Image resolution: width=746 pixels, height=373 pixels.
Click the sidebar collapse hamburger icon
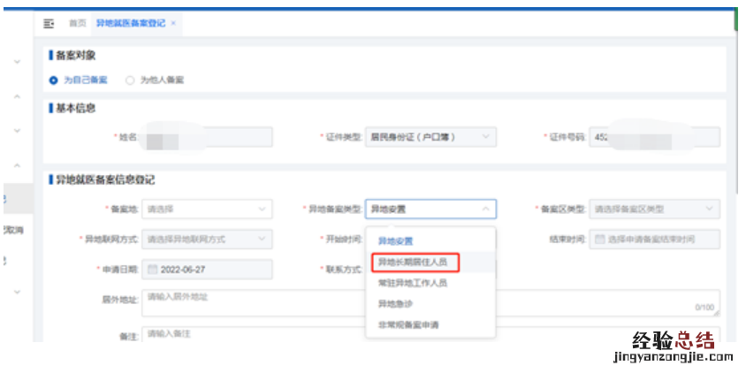tap(49, 22)
